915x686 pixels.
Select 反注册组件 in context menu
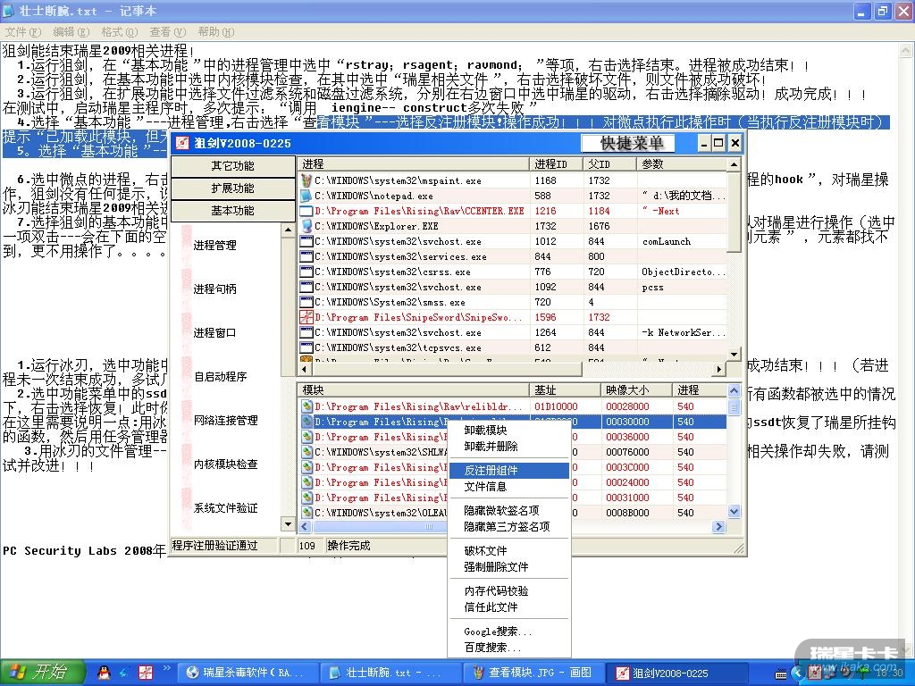click(x=491, y=471)
